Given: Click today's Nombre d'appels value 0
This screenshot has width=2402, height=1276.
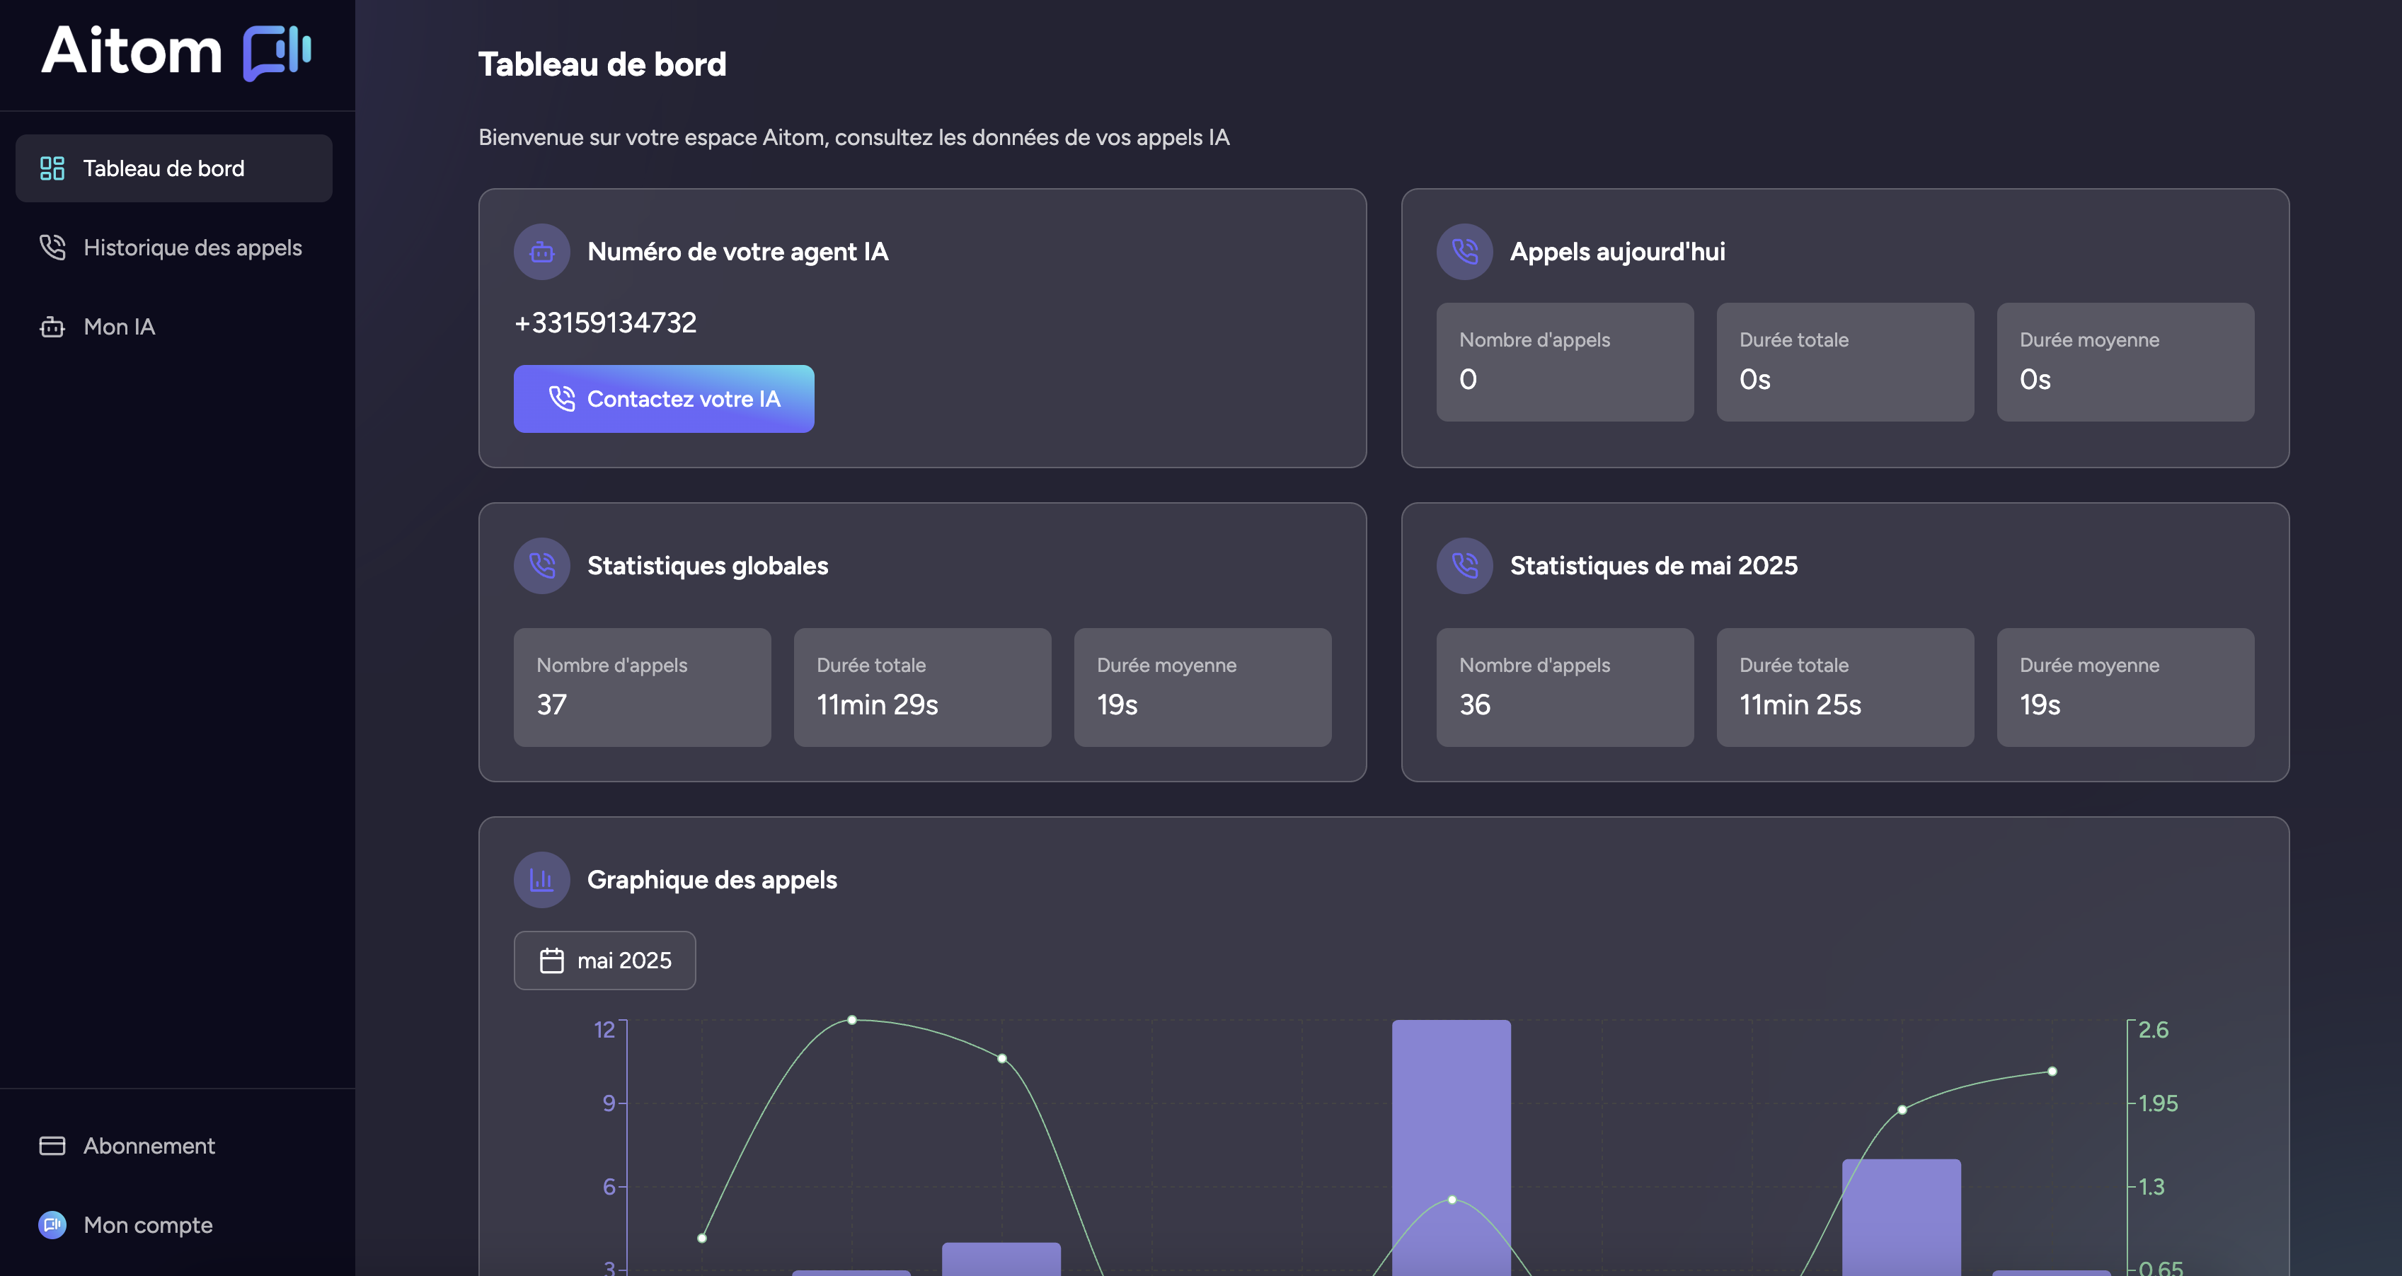Looking at the screenshot, I should 1468,379.
